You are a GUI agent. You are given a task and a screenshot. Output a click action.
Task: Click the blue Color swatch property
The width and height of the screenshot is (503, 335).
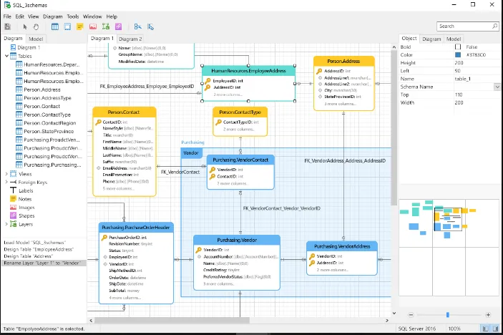tap(458, 55)
